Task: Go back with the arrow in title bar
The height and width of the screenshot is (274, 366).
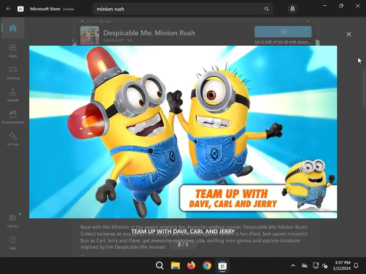Action: pos(9,9)
